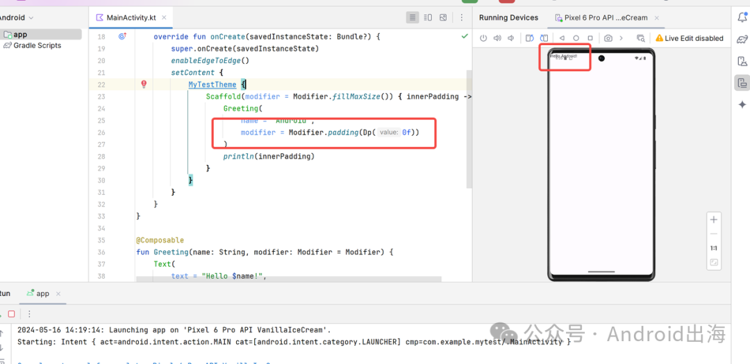Toggle the Running Devices side icon
This screenshot has height=364, width=750.
coord(742,83)
